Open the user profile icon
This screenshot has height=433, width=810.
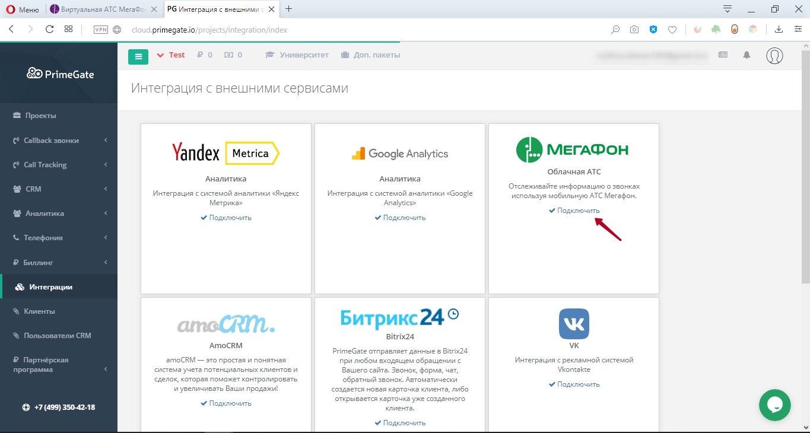tap(774, 56)
